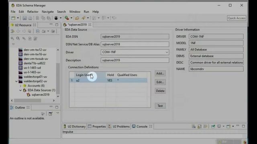The image size is (257, 144).
Task: Click the Add... button
Action: pyautogui.click(x=160, y=73)
